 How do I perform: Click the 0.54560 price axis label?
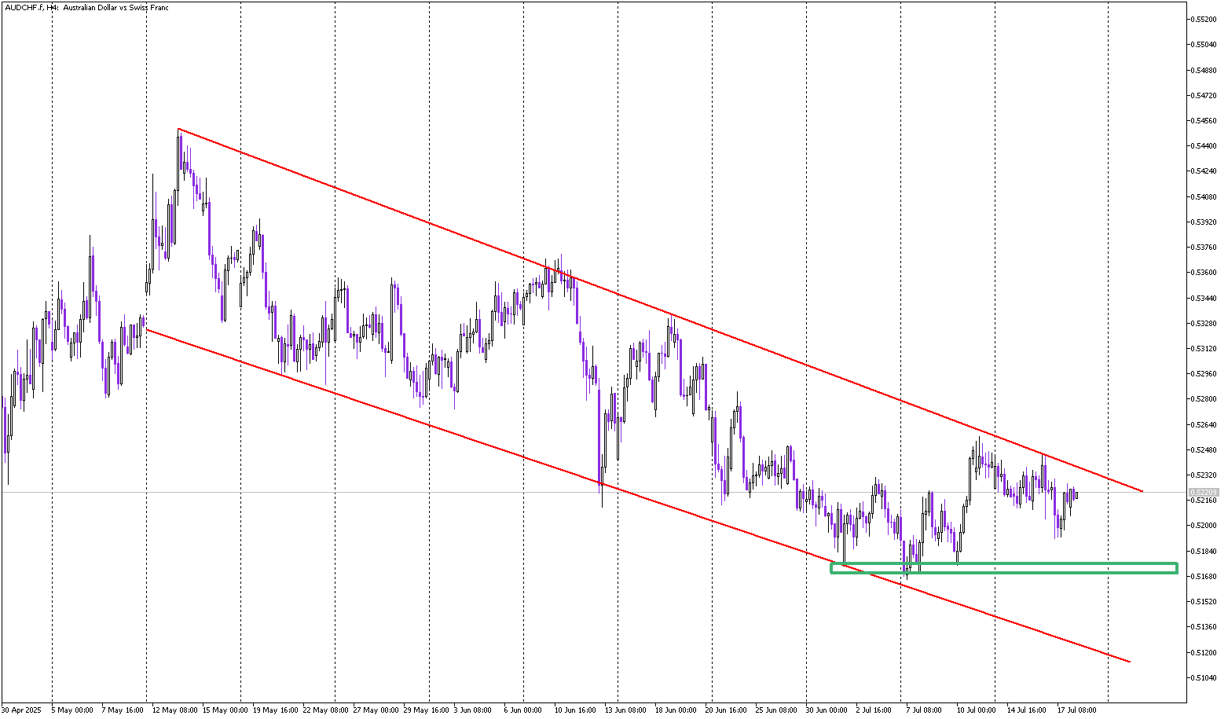coord(1204,120)
